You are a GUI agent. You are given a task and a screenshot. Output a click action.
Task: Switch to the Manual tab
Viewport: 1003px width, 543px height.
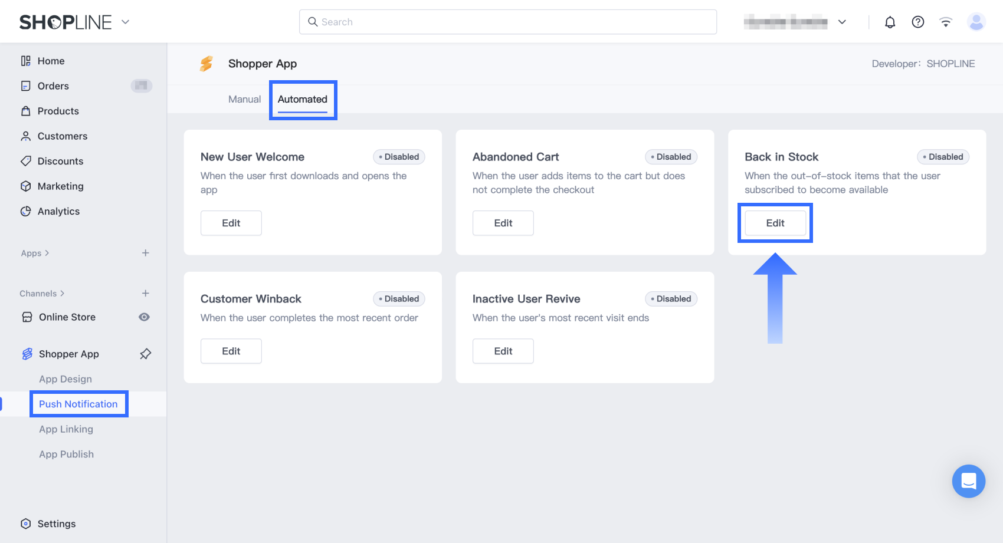pos(244,99)
